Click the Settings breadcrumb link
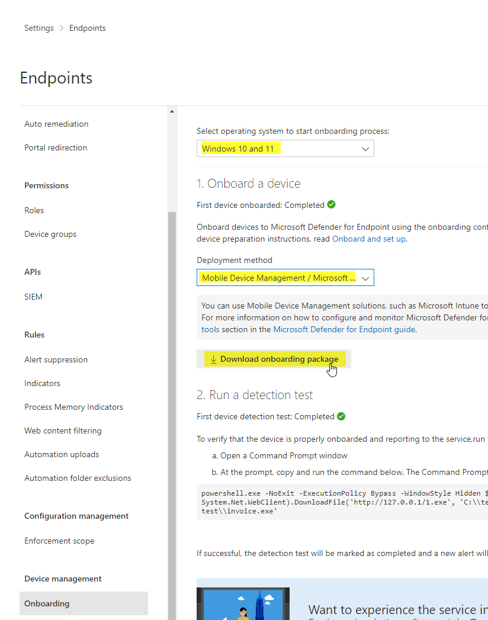488x620 pixels. (x=38, y=28)
